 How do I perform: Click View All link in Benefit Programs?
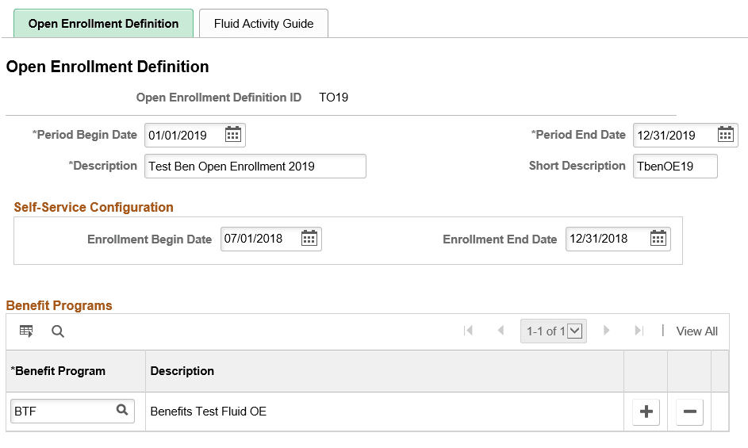[696, 331]
